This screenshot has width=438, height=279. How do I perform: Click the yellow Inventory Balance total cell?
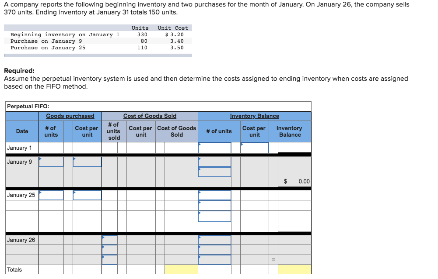coord(294,269)
